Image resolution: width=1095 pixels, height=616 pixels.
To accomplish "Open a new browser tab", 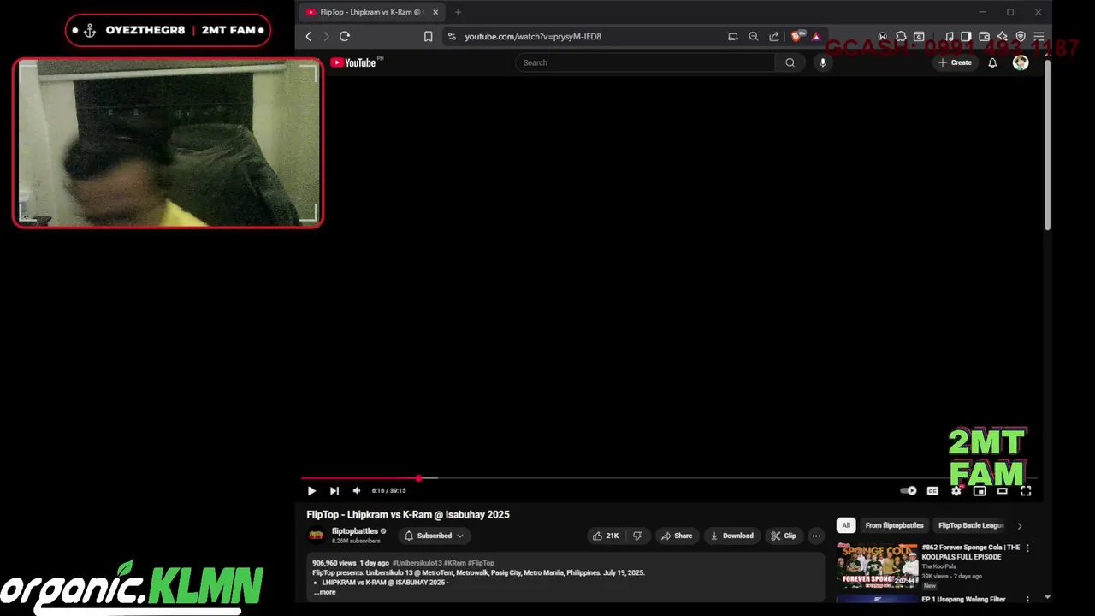I will click(458, 12).
